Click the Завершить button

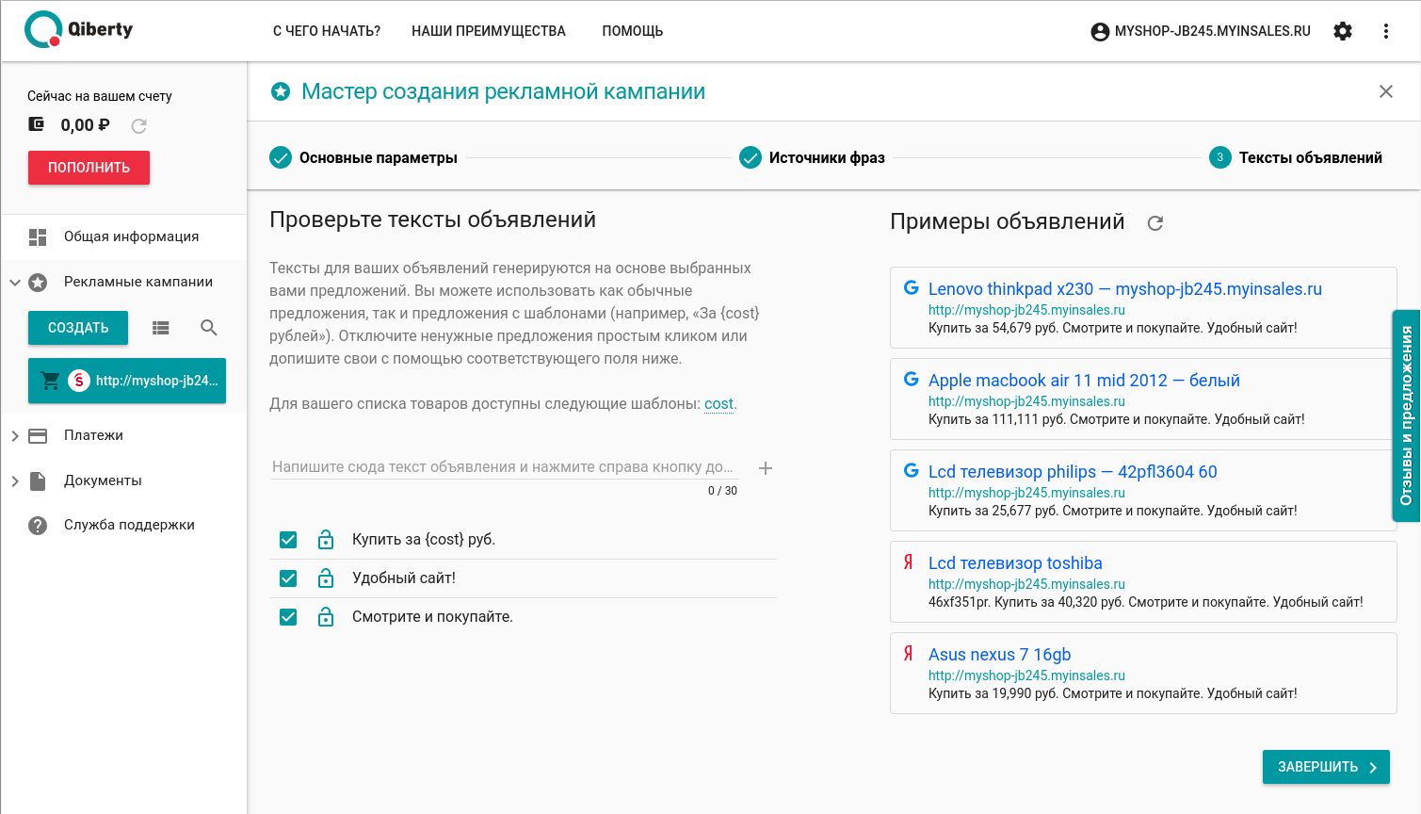click(1326, 767)
